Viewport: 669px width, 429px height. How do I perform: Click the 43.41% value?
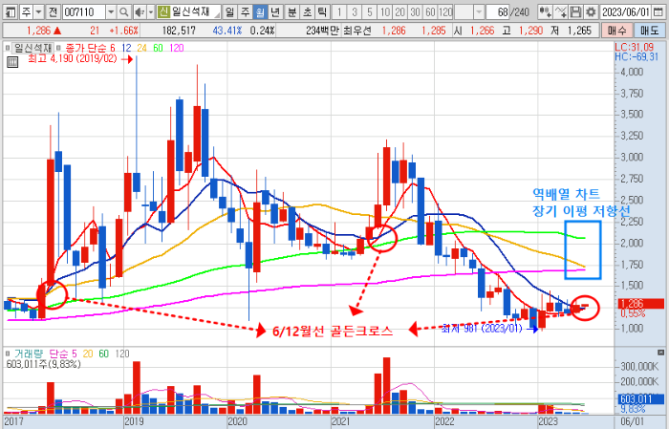[227, 31]
